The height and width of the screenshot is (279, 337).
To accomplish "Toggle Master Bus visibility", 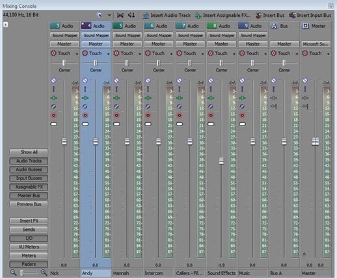I will (29, 196).
